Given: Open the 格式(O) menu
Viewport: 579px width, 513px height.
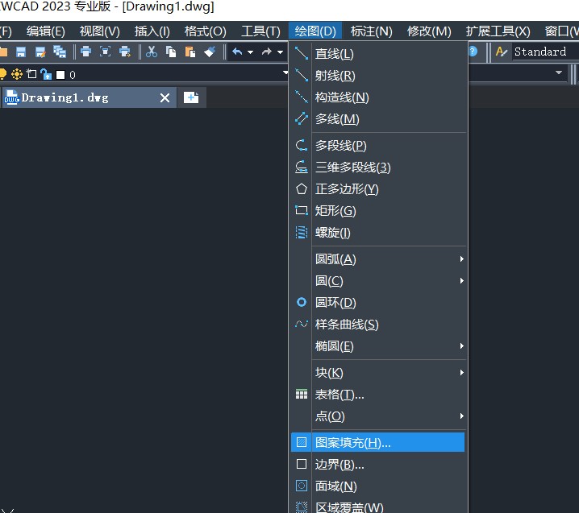Looking at the screenshot, I should click(x=206, y=31).
